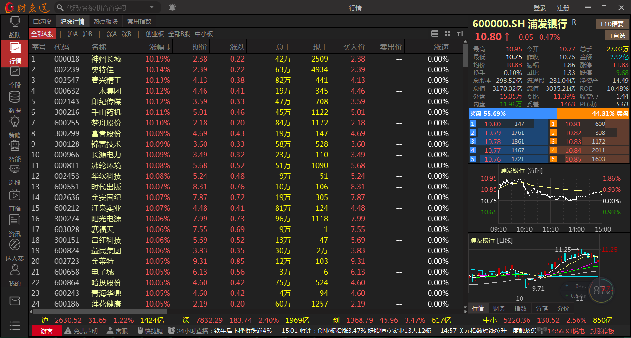Open 快捷键 shortcuts in status bar
Image resolution: width=631 pixels, height=338 pixels.
tap(150, 331)
